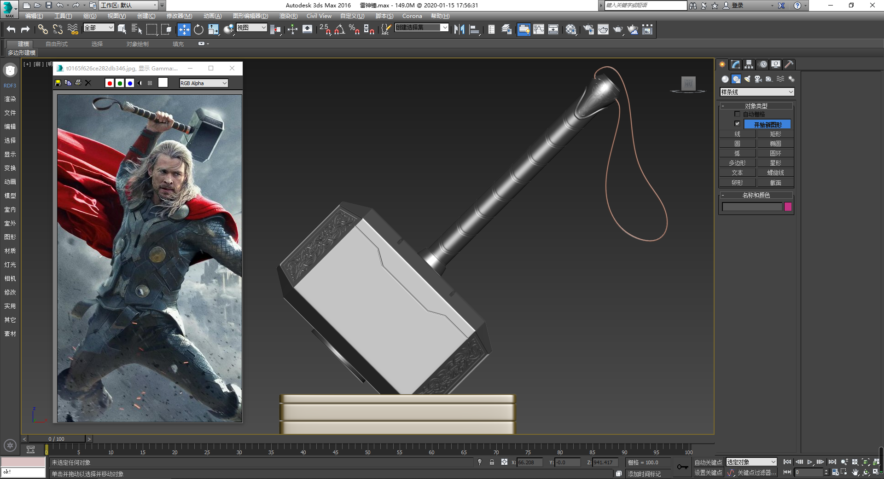Click the Redo arrow in main toolbar
This screenshot has width=884, height=479.
(25, 29)
